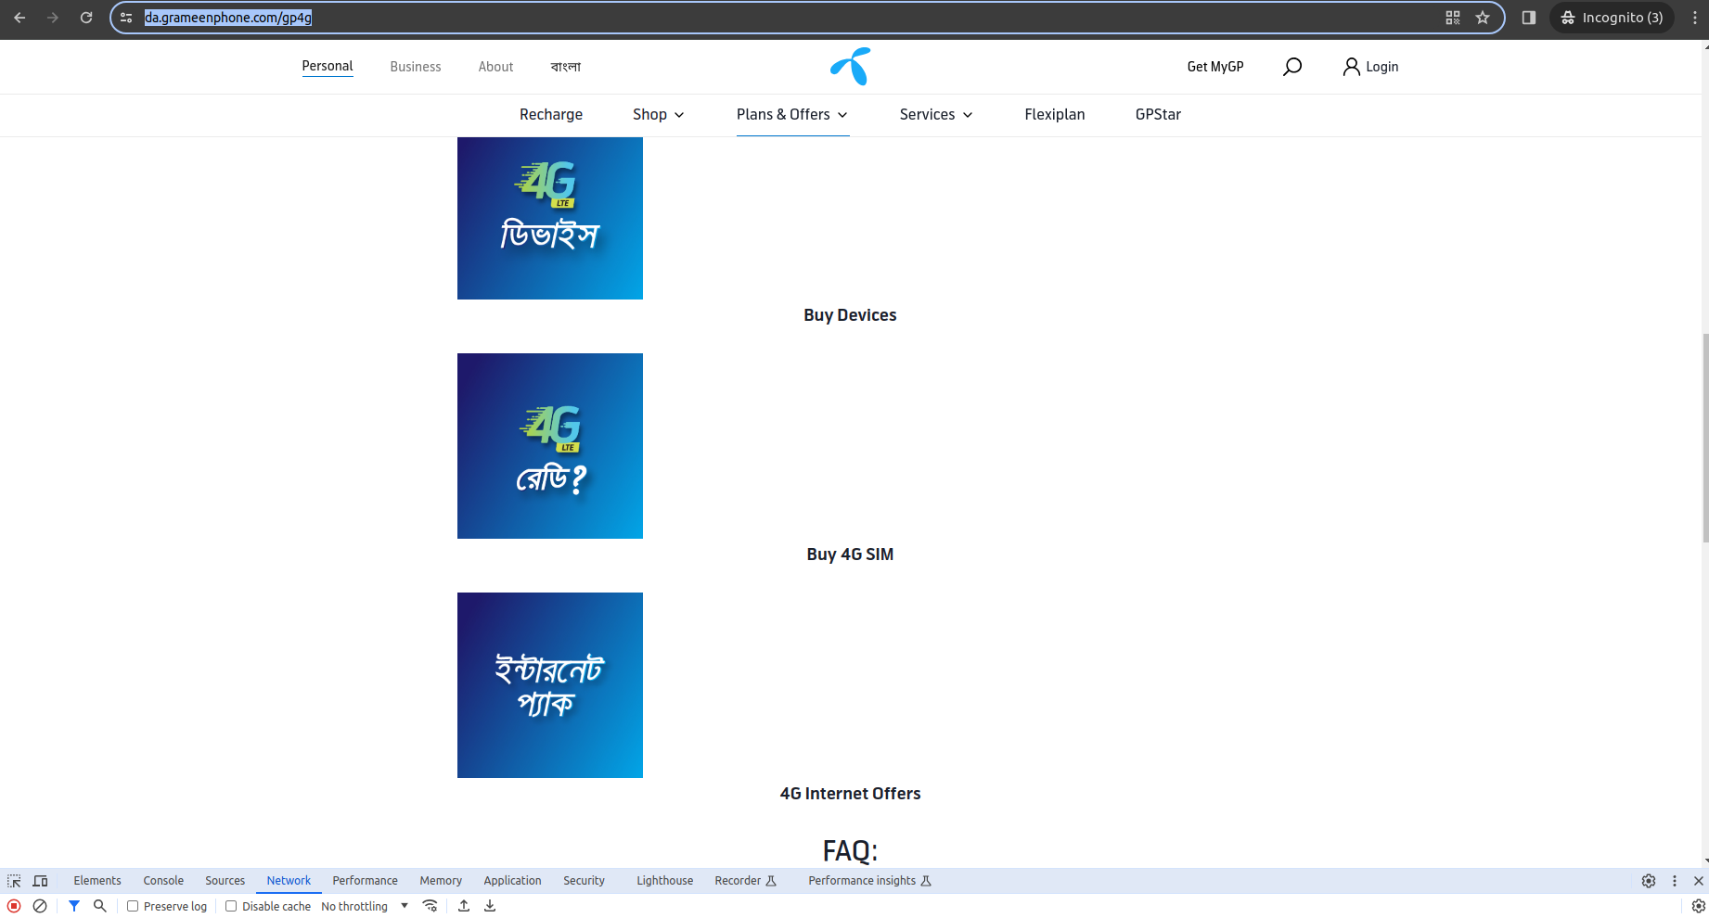
Task: Enable the Disable cache checkbox
Action: click(231, 906)
